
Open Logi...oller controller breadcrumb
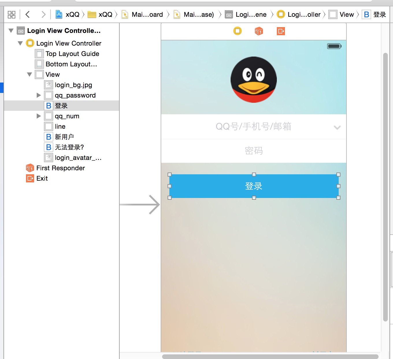[x=299, y=14]
